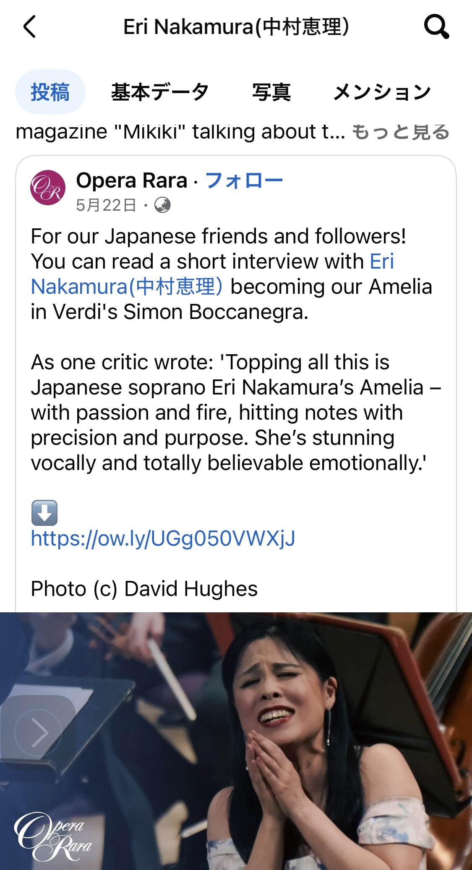Open the Opera Rara profile avatar

tap(48, 188)
